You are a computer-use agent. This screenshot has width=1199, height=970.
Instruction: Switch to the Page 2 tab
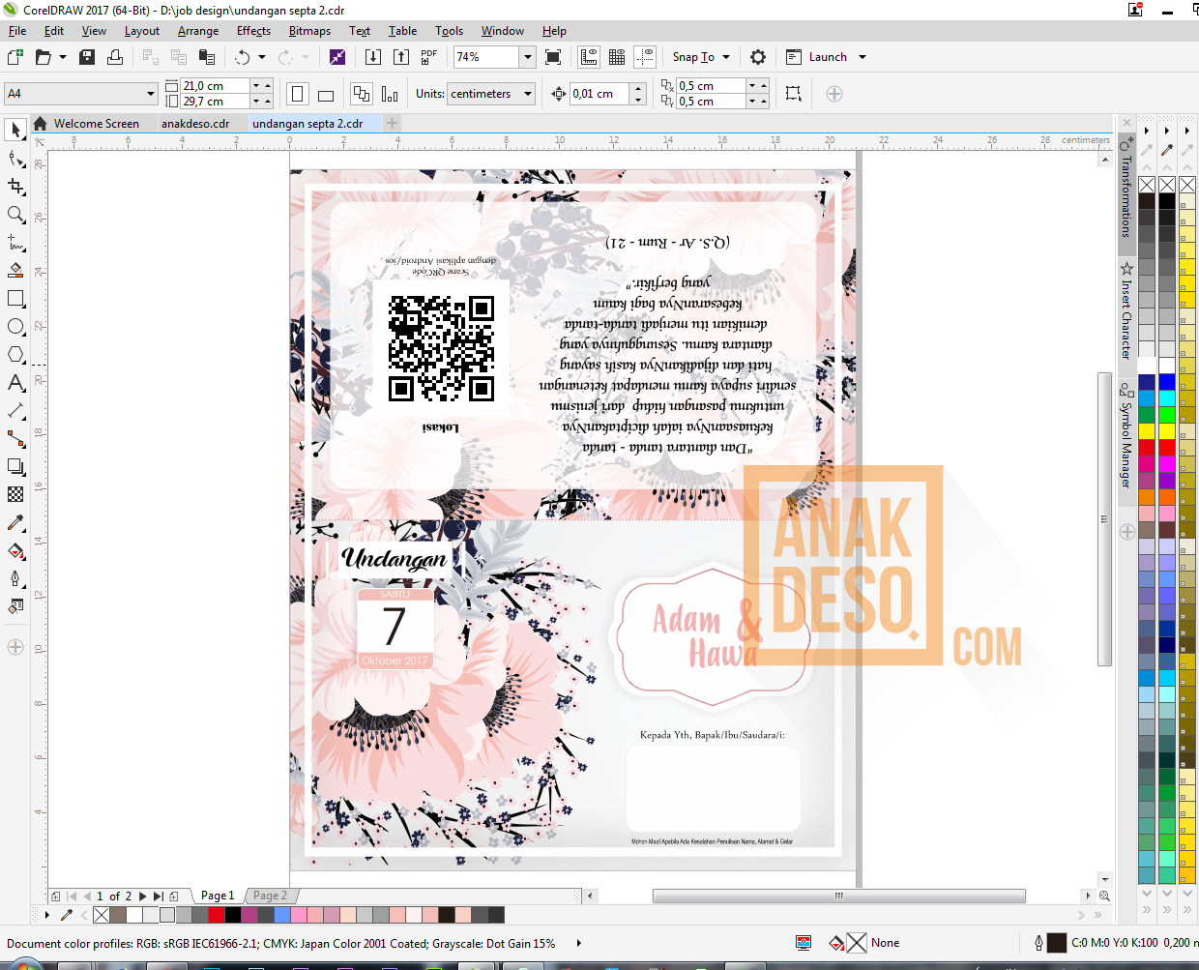(x=270, y=896)
